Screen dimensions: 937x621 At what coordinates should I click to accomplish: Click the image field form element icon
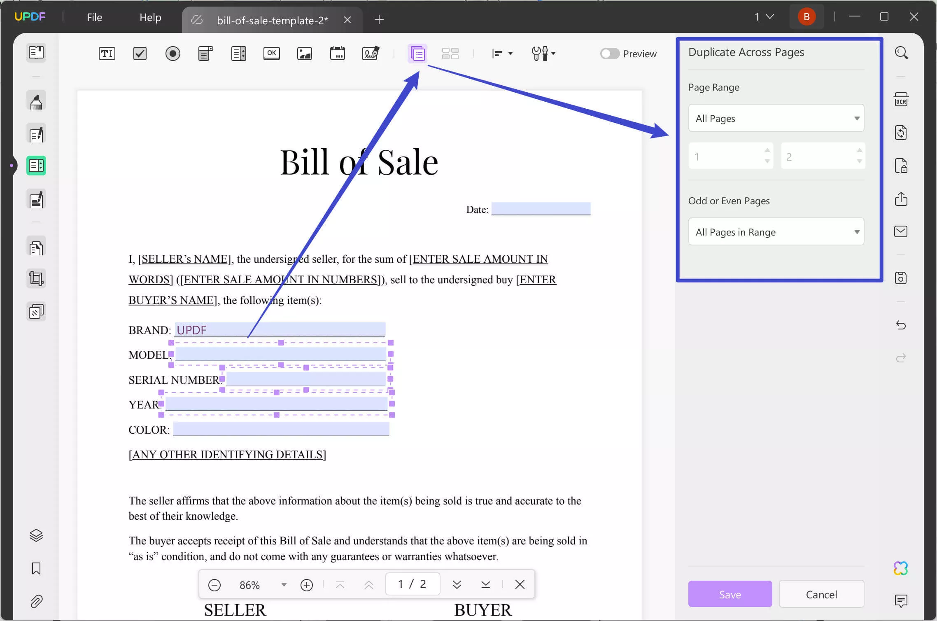[x=305, y=54]
